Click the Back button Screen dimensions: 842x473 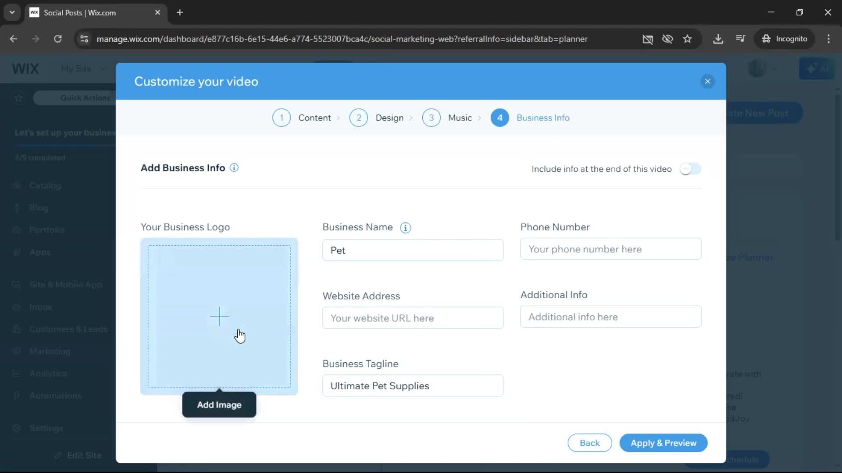590,443
